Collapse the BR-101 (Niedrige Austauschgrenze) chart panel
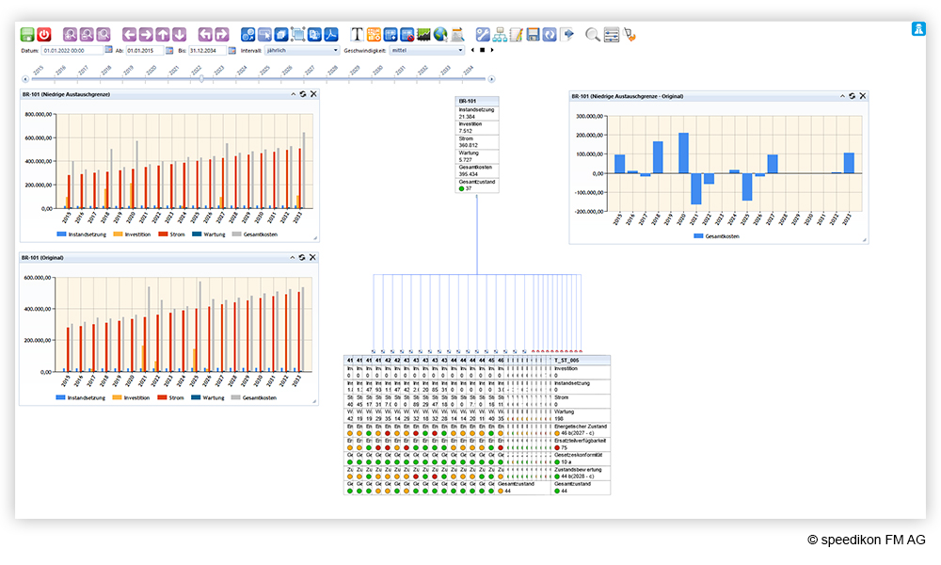 click(x=293, y=94)
